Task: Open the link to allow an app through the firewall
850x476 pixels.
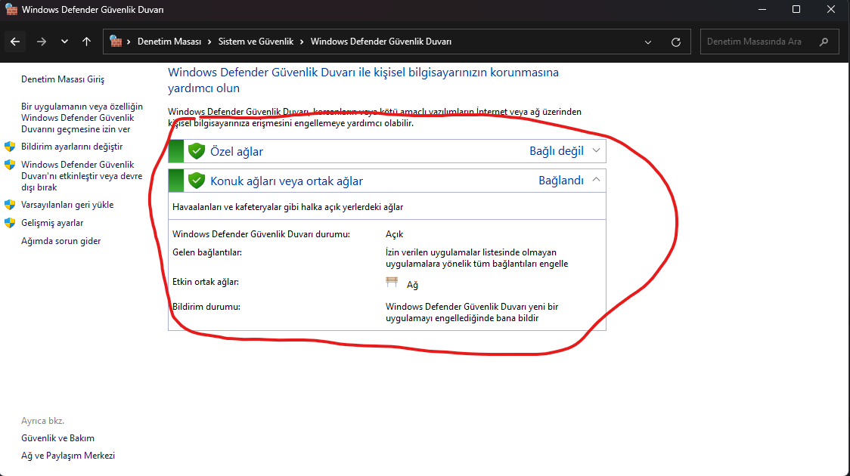Action: [x=82, y=118]
